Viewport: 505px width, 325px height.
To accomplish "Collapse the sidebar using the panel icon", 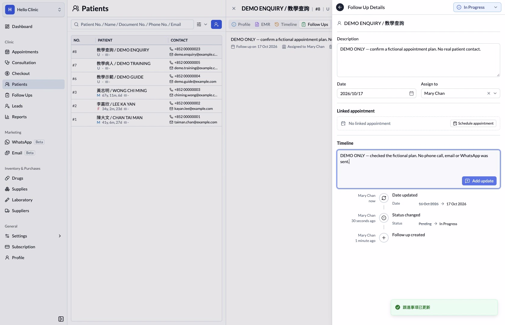I will click(61, 319).
